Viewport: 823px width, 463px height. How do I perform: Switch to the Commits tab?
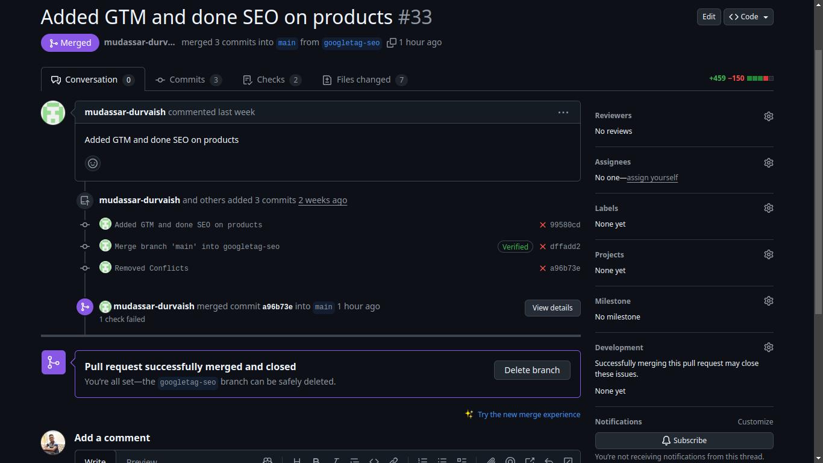[x=188, y=80]
